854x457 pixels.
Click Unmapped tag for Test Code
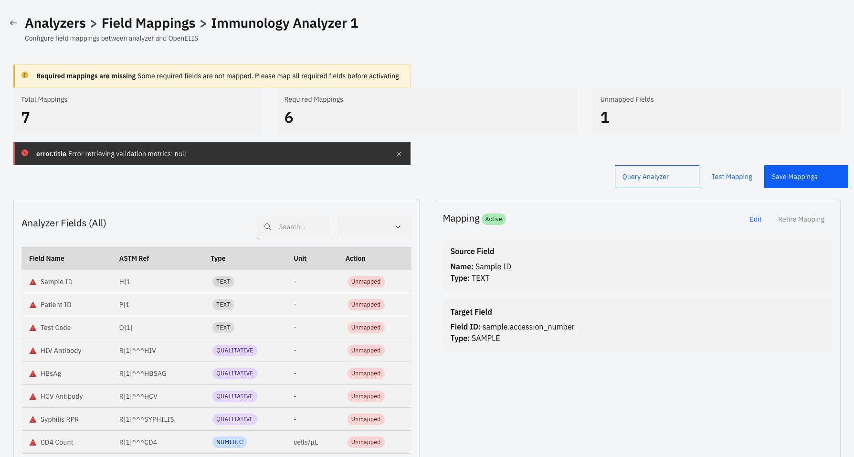pos(366,328)
